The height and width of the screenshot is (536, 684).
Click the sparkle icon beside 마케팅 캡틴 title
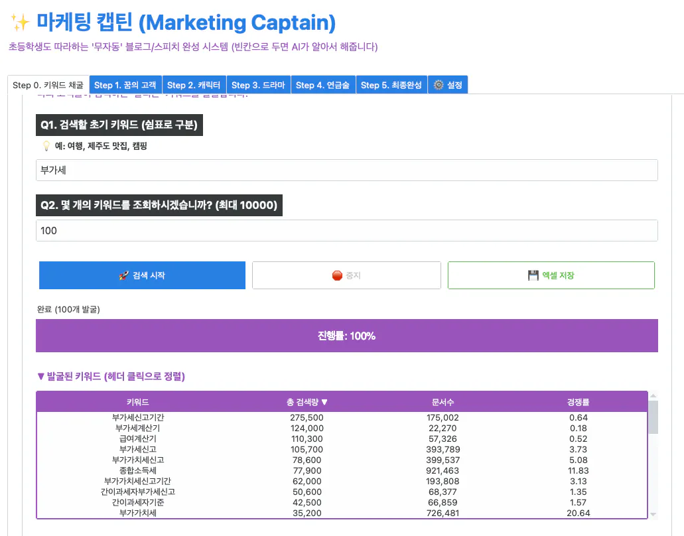(x=18, y=21)
